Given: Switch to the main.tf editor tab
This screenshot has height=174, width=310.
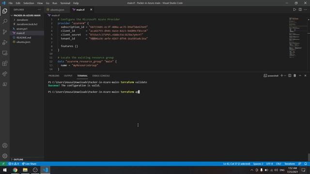Looking at the screenshot, I should (80, 10).
